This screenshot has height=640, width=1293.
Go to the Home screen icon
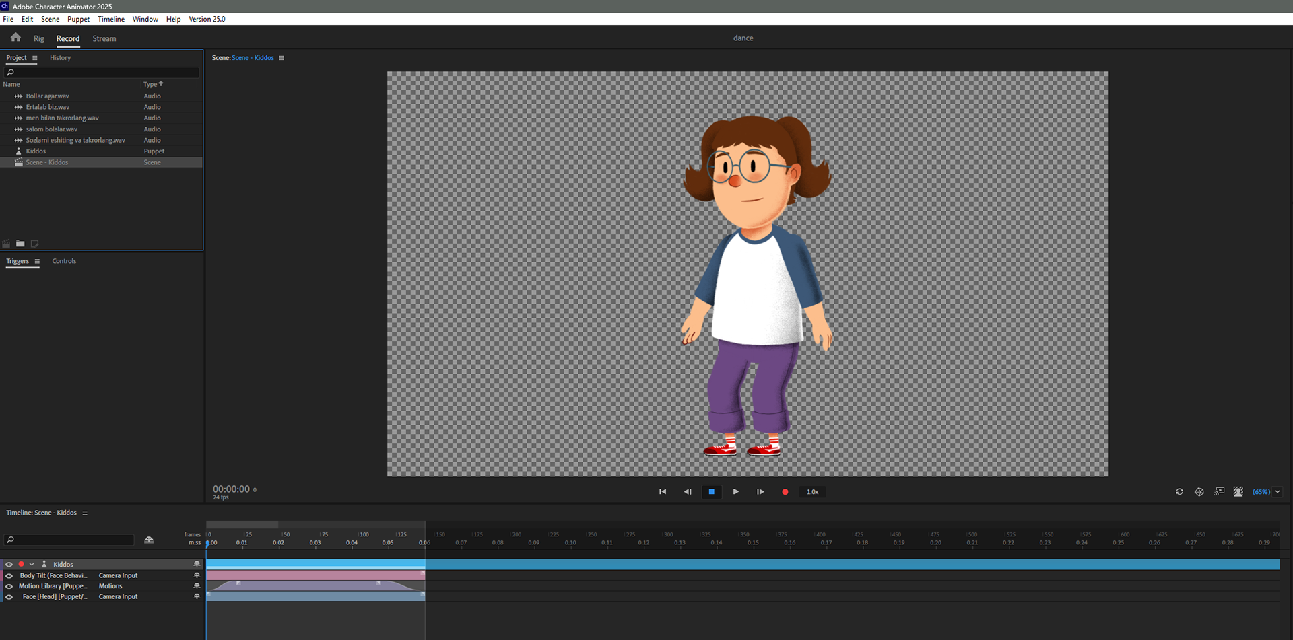click(x=15, y=38)
